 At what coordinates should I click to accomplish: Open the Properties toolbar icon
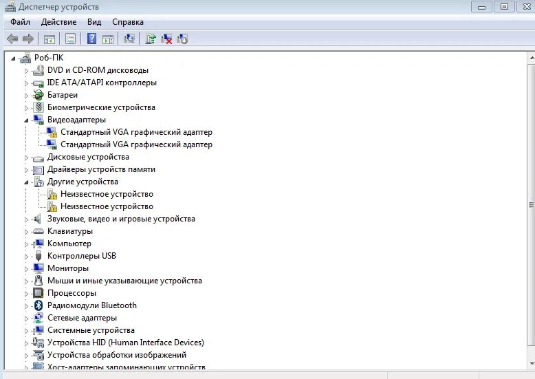(70, 39)
